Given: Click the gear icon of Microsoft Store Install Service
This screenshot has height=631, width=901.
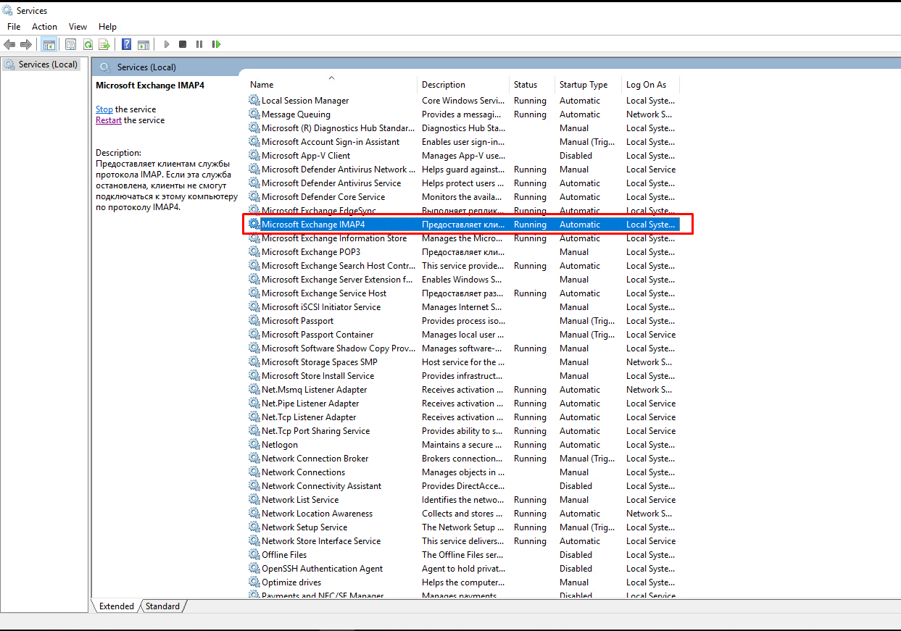Looking at the screenshot, I should (x=254, y=376).
